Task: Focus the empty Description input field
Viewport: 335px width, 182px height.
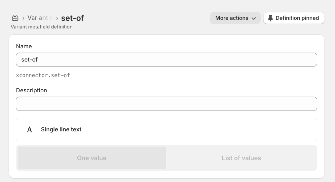Action: click(167, 104)
